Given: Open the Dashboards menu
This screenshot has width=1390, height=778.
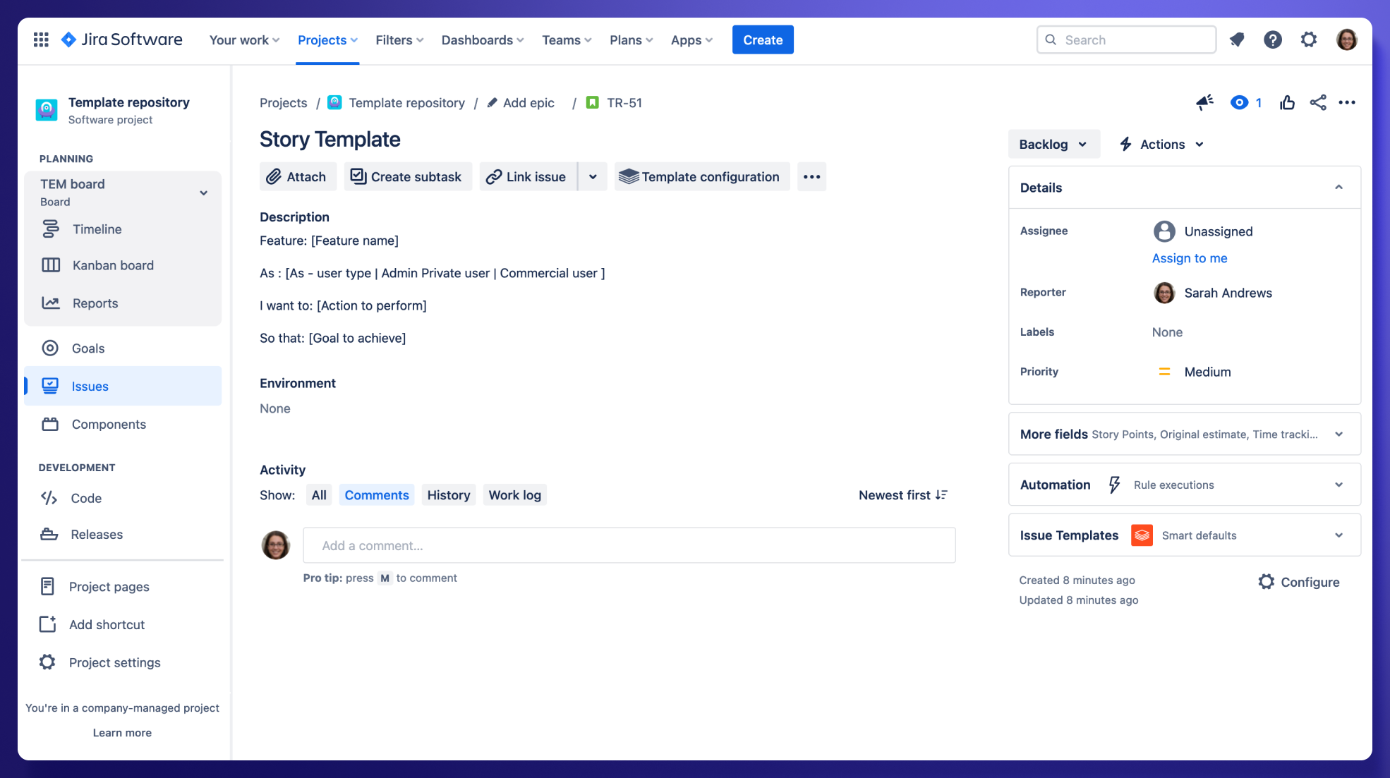Looking at the screenshot, I should point(481,40).
